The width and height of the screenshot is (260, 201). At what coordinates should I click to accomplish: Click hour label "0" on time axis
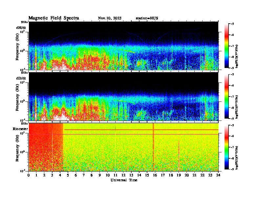tap(29, 175)
